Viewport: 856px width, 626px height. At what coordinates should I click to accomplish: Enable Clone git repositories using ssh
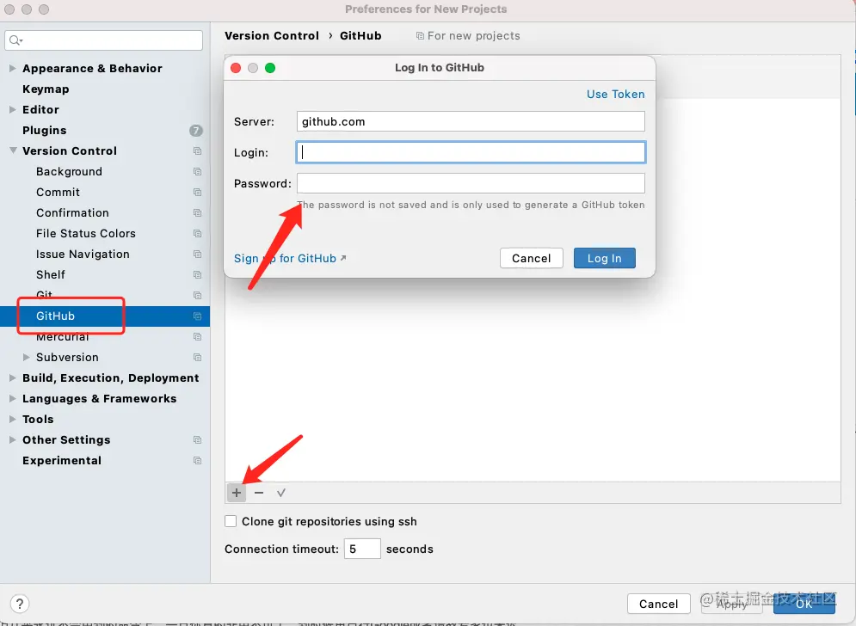coord(231,521)
